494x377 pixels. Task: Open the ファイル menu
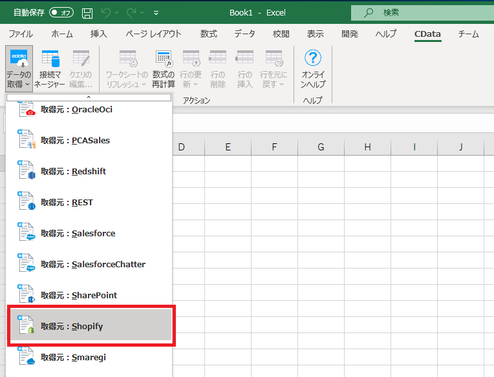pyautogui.click(x=21, y=34)
